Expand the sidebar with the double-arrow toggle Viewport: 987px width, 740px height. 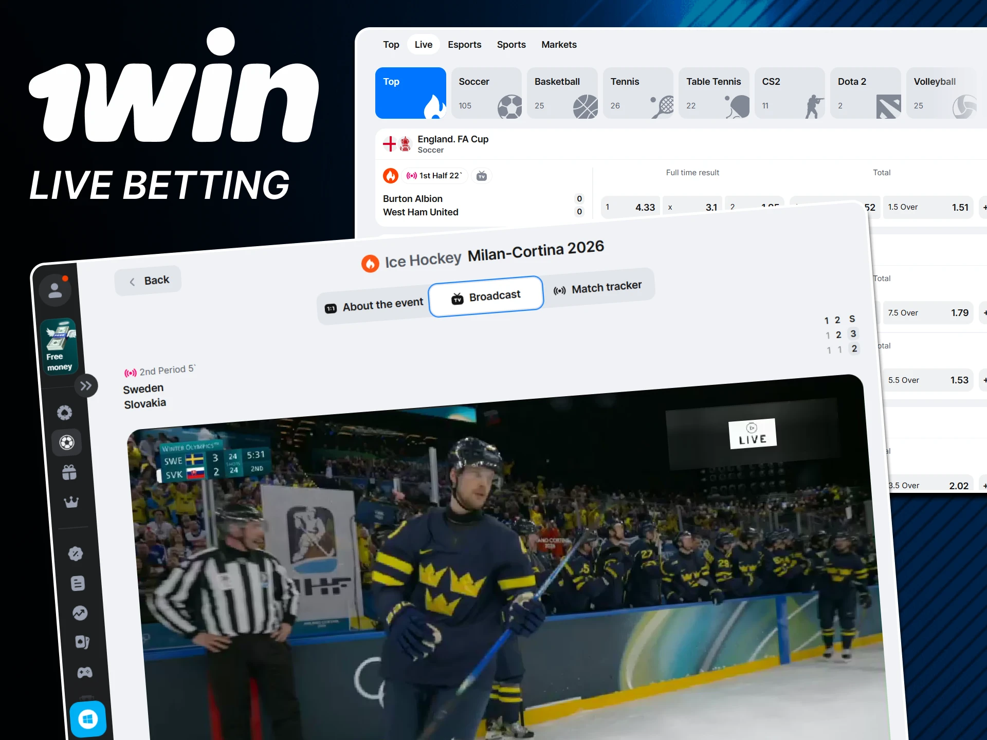[x=86, y=385]
